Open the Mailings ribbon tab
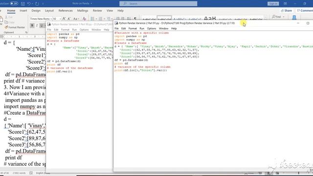This screenshot has width=313, height=176. pos(83,11)
